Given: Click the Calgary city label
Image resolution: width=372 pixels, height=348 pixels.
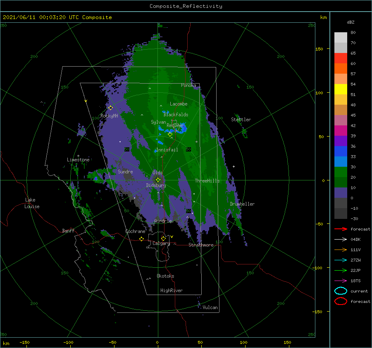Looking at the screenshot, I should (161, 243).
